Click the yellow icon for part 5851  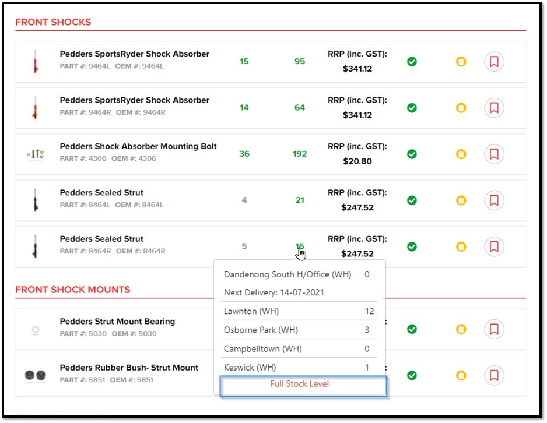click(461, 375)
